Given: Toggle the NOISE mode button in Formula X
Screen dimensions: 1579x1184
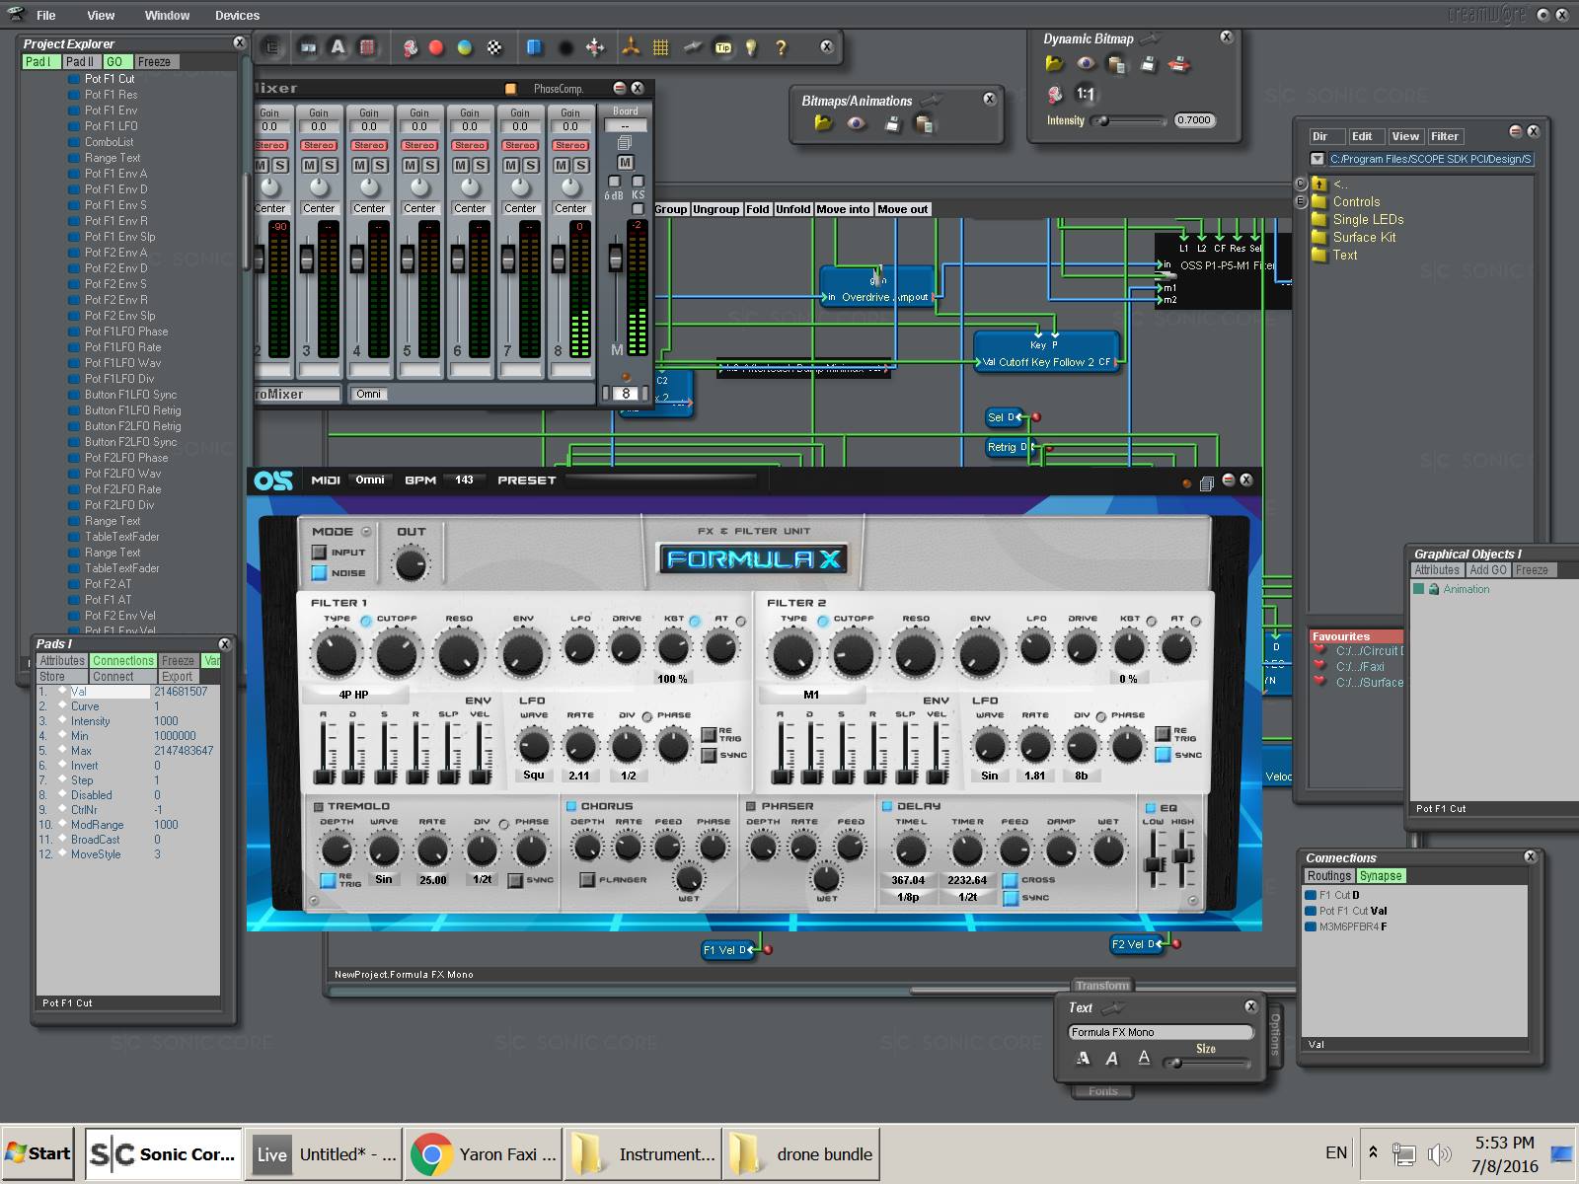Looking at the screenshot, I should (x=319, y=572).
